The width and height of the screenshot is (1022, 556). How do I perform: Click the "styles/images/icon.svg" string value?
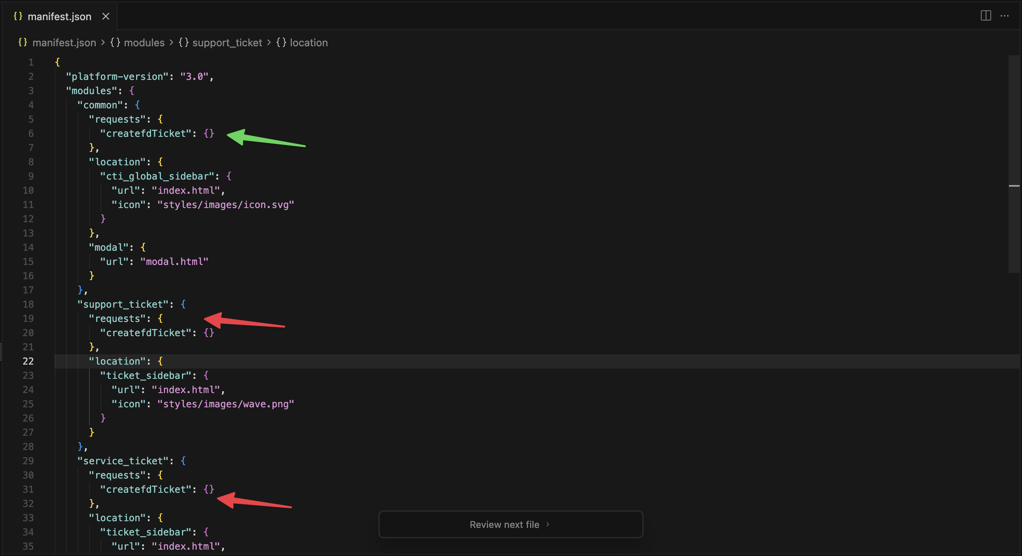tap(225, 204)
